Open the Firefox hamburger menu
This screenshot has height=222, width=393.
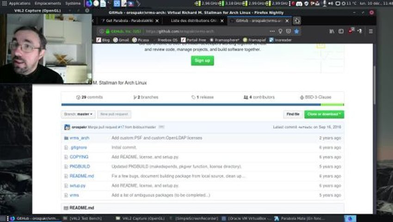tap(371, 31)
